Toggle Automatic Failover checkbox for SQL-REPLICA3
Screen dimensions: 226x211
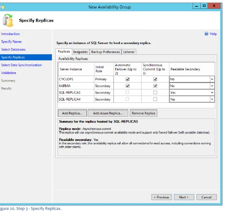(x=127, y=92)
